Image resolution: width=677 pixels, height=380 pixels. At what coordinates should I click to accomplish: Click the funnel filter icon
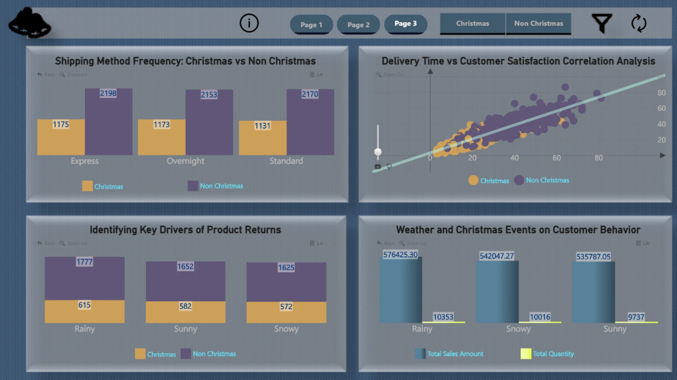click(602, 24)
